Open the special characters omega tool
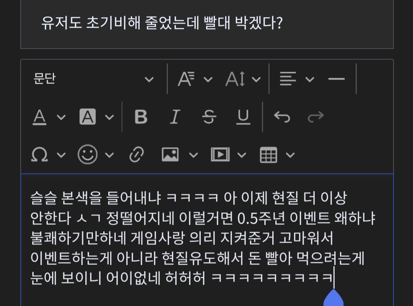 tap(39, 154)
